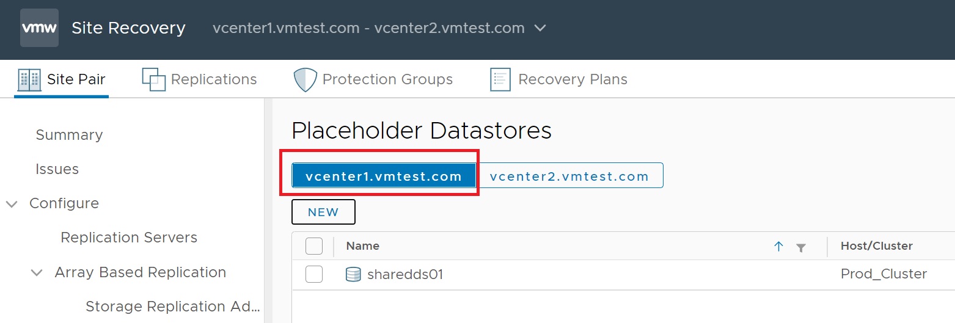Collapse the Configure tree section

pyautogui.click(x=12, y=204)
